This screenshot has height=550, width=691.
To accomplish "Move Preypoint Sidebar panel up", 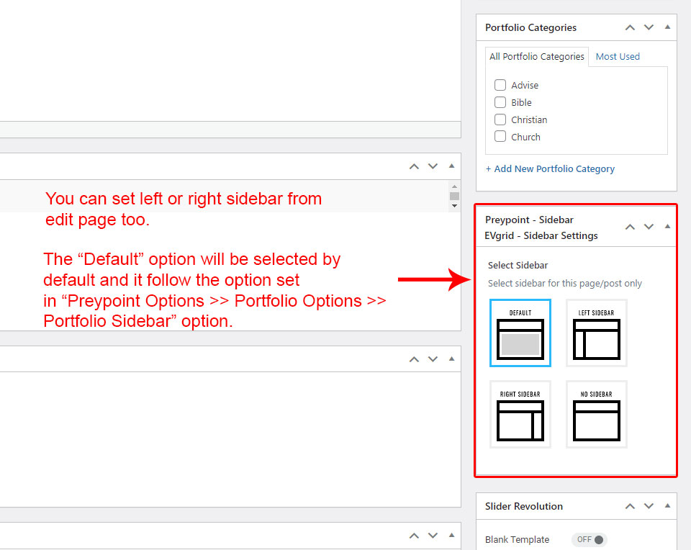I will tap(630, 226).
